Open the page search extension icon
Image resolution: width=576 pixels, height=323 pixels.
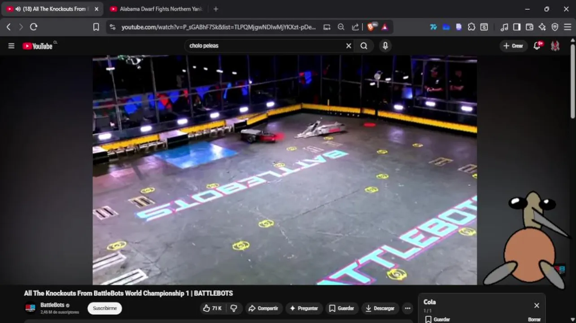pyautogui.click(x=484, y=27)
